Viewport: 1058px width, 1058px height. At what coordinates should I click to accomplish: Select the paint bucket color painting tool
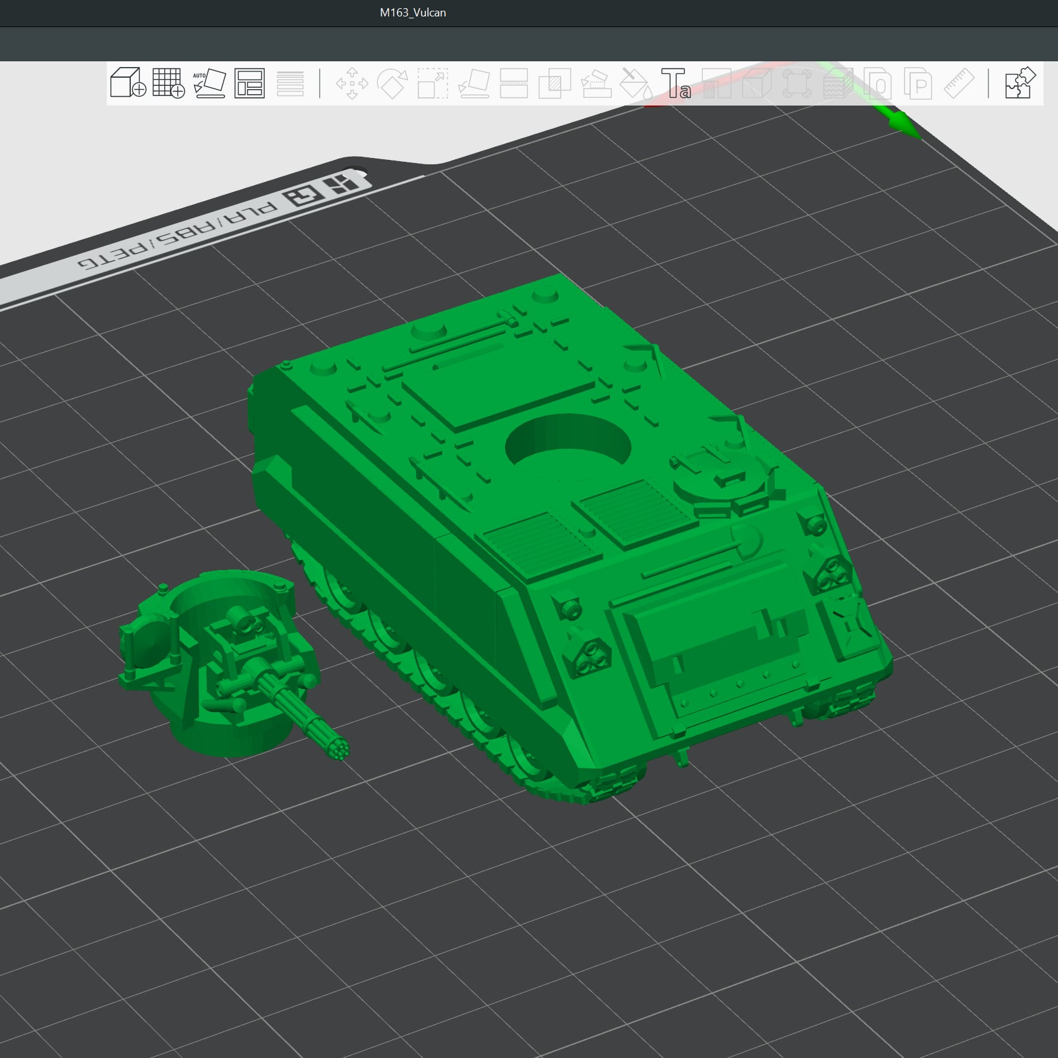pyautogui.click(x=636, y=83)
